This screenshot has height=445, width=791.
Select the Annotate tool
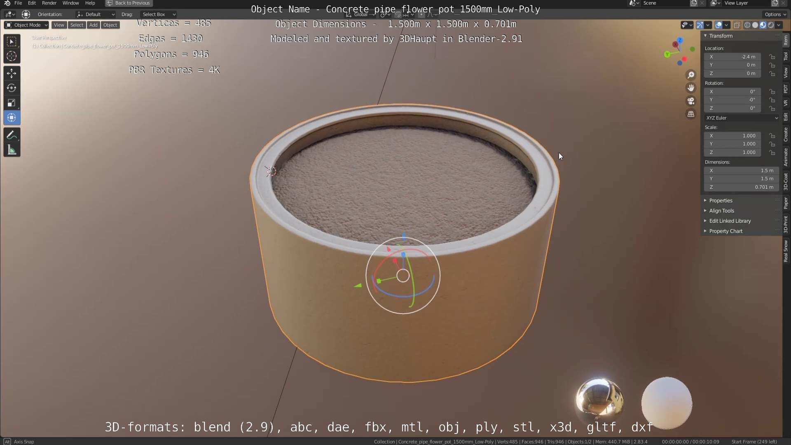tap(12, 135)
